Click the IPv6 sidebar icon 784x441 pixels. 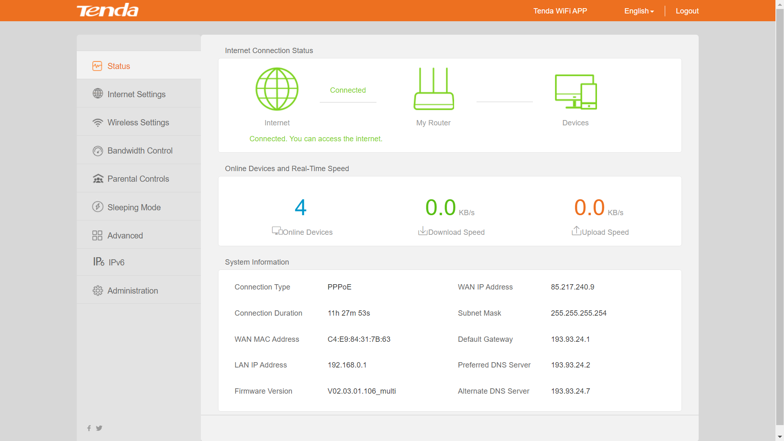point(98,262)
